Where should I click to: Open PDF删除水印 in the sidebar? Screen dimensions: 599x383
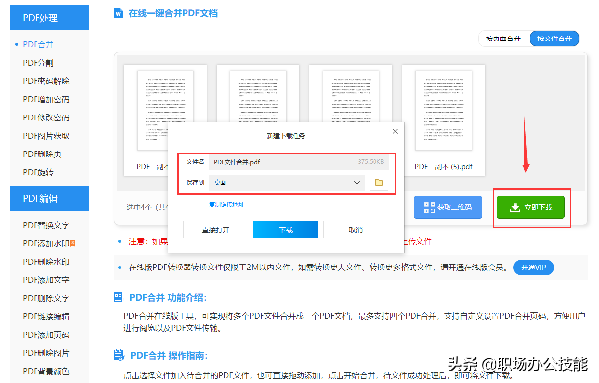click(46, 262)
